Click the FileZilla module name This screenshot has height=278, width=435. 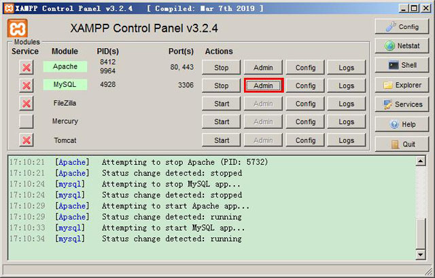point(65,103)
